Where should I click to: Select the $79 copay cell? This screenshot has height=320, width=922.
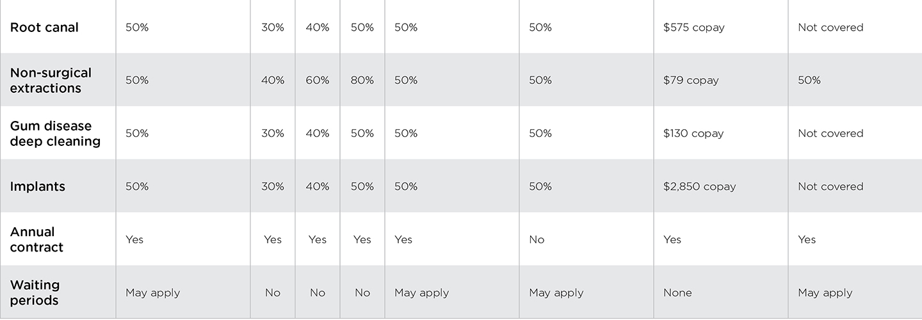[691, 81]
